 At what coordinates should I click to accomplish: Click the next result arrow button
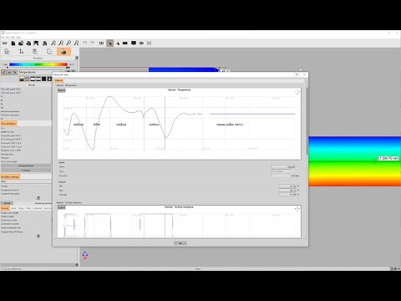pos(15,72)
